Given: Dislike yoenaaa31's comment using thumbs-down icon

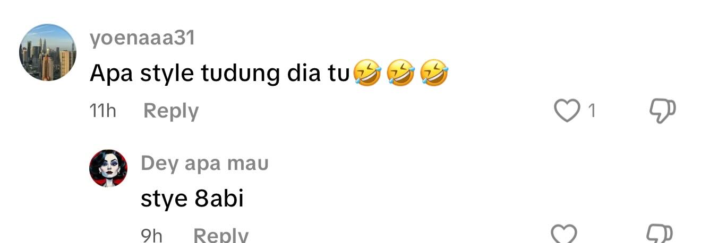Looking at the screenshot, I should (662, 111).
